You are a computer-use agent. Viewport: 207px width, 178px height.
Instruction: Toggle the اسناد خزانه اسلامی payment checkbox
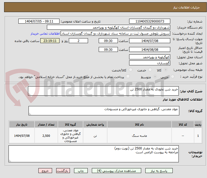pyautogui.click(x=128, y=76)
